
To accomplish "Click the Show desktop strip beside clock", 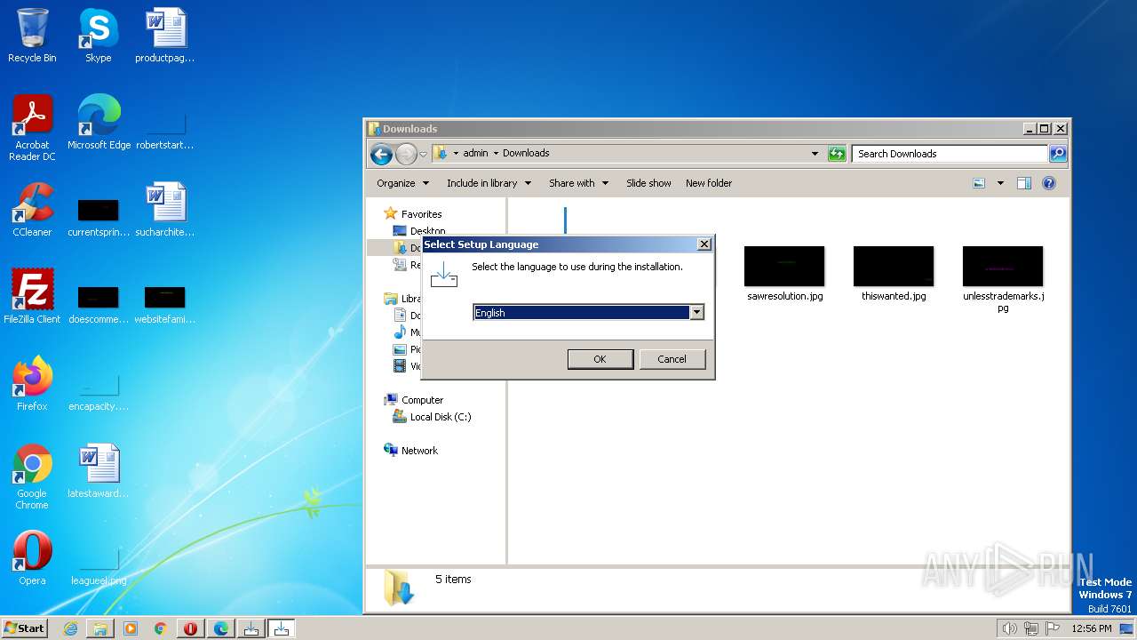I will tap(1127, 628).
